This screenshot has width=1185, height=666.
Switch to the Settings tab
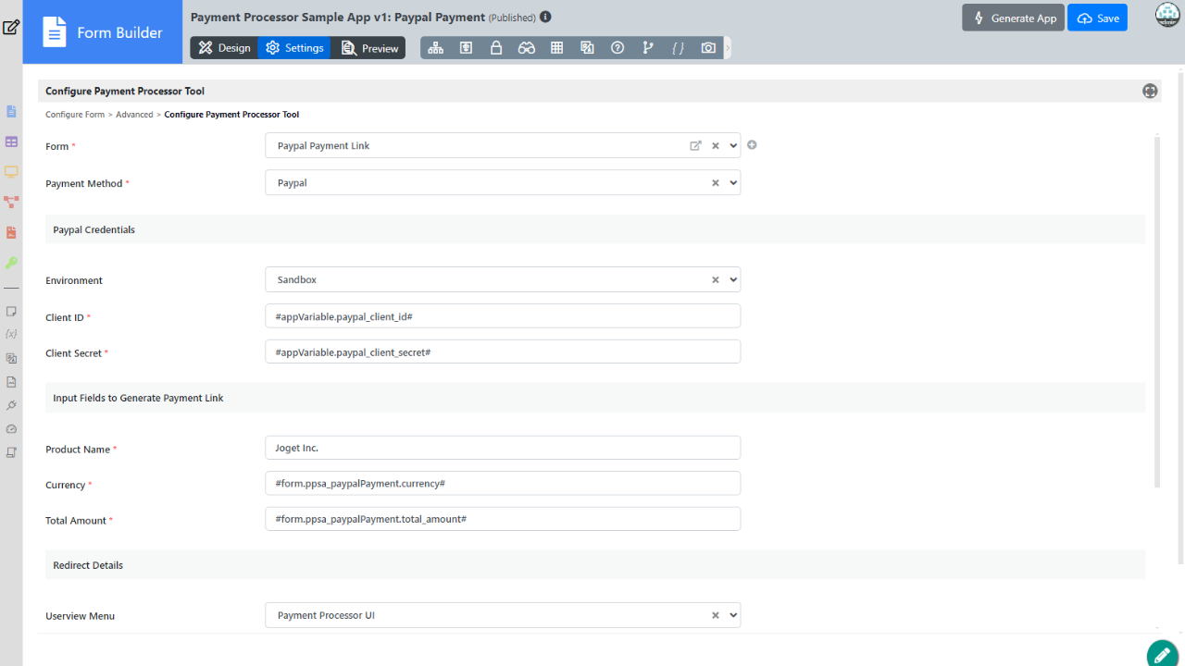pos(294,48)
